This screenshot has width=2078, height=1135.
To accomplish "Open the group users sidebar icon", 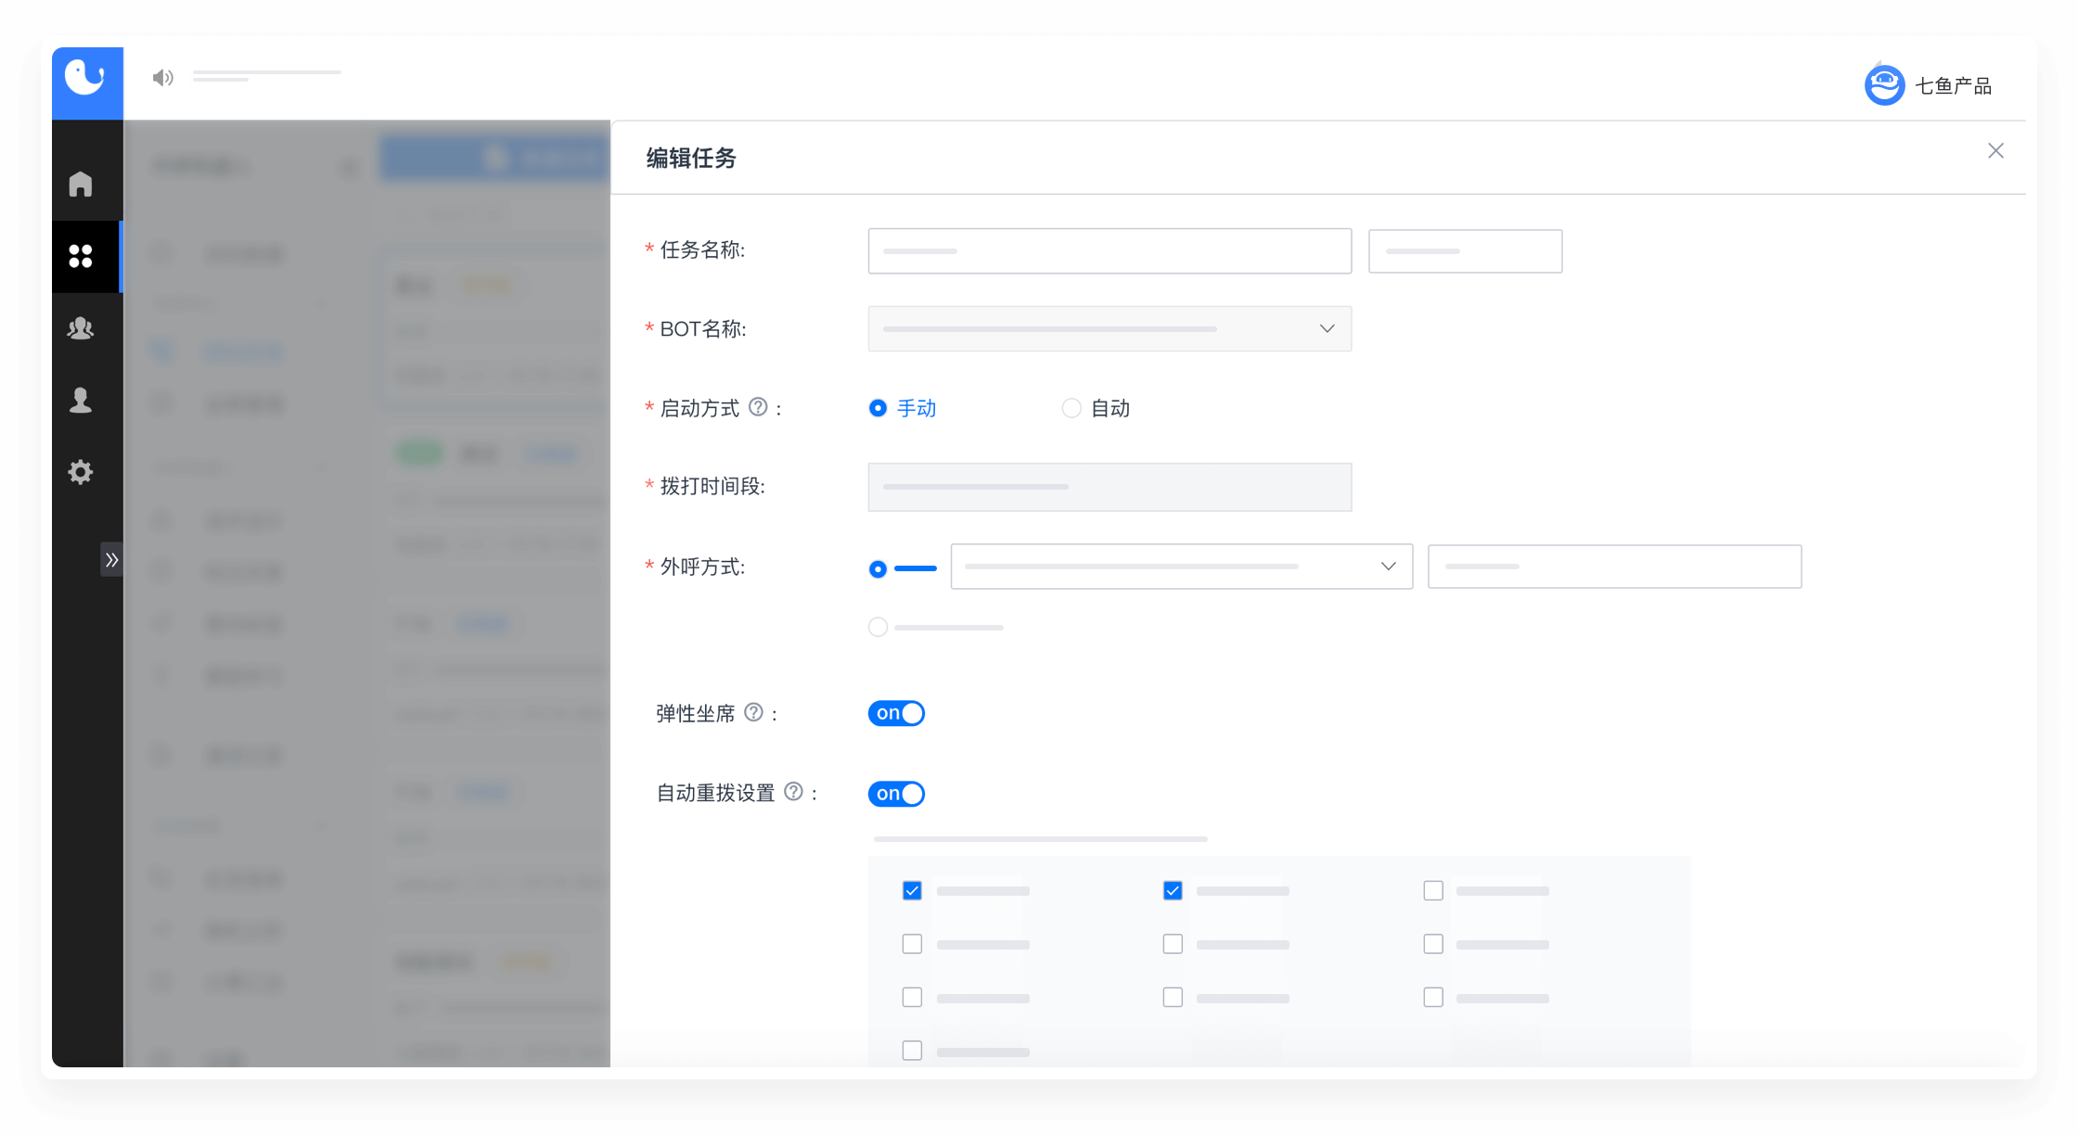I will tap(81, 328).
